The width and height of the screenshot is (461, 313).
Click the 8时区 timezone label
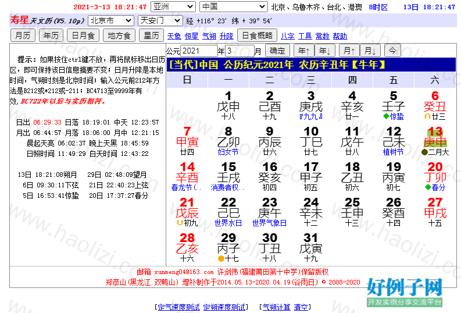[378, 7]
